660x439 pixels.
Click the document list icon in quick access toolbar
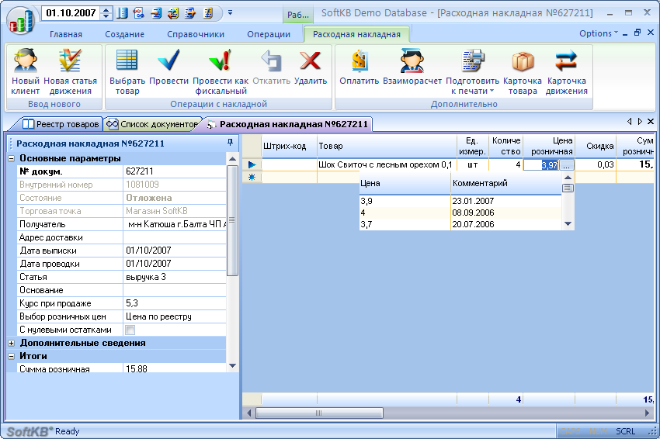(138, 13)
